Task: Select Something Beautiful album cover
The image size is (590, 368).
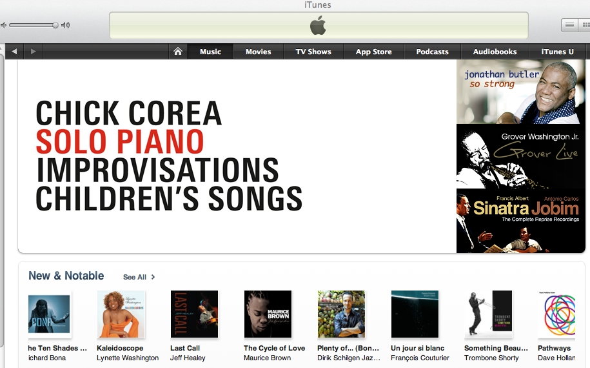Action: pyautogui.click(x=488, y=314)
